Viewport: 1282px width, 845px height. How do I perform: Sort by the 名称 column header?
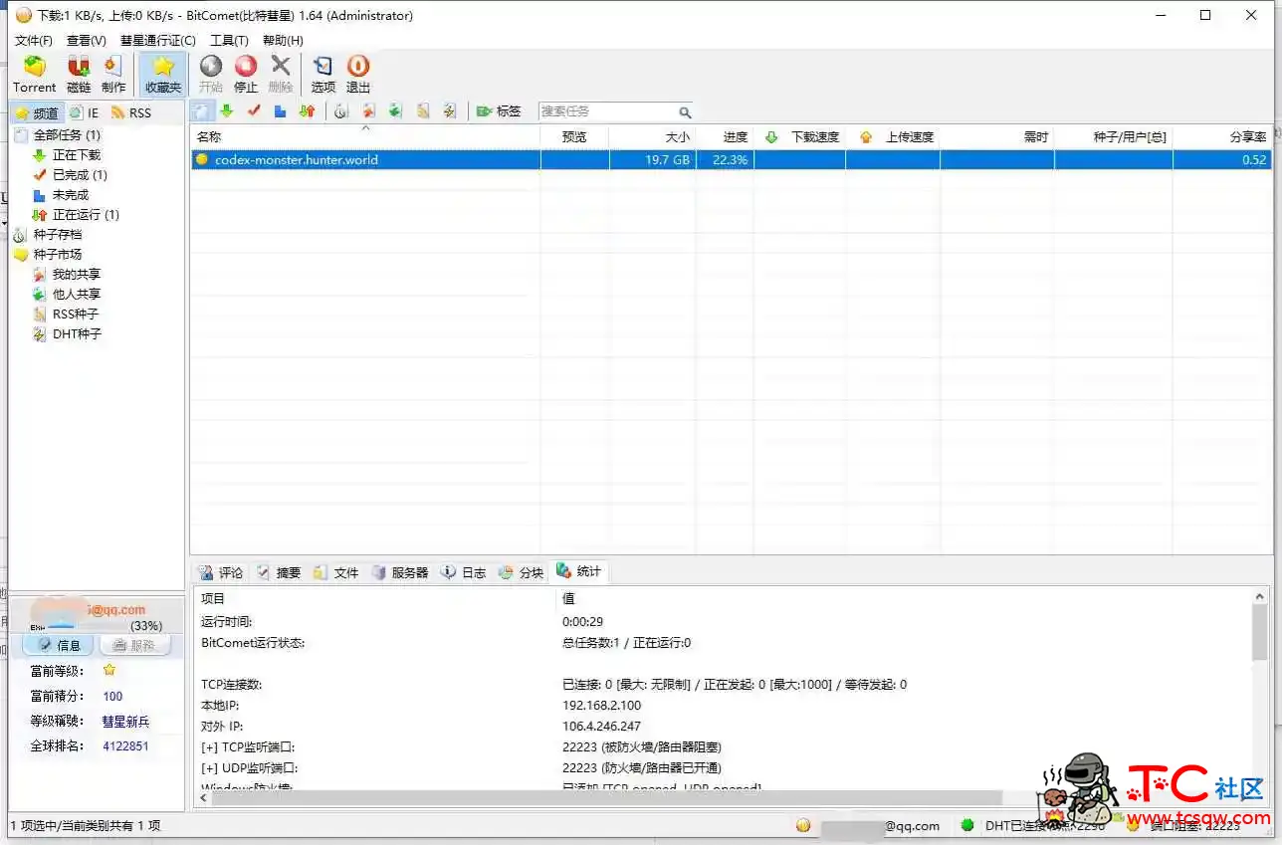coord(365,137)
